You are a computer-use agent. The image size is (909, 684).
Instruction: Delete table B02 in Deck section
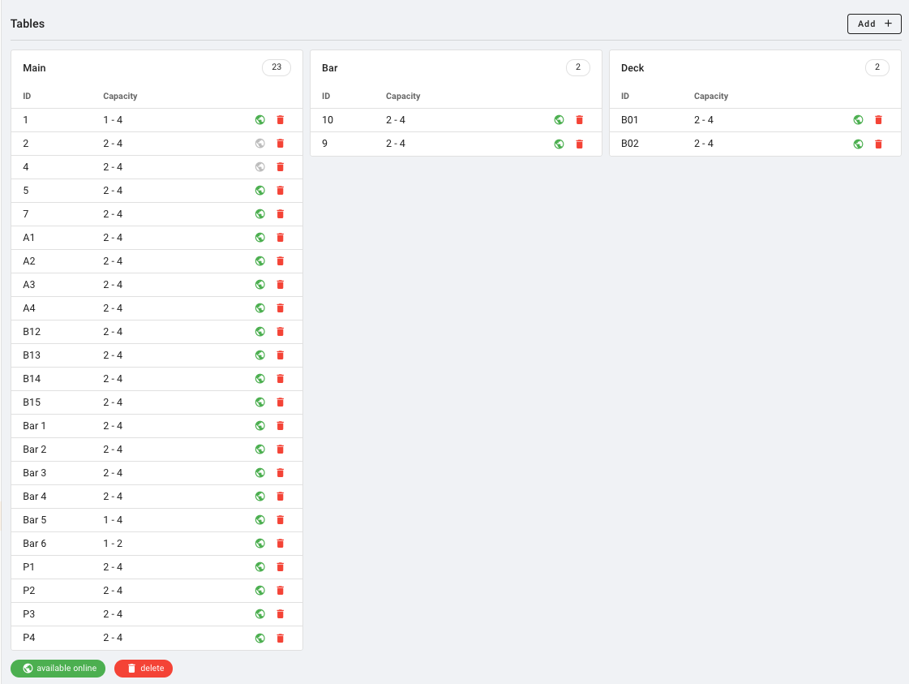point(878,144)
